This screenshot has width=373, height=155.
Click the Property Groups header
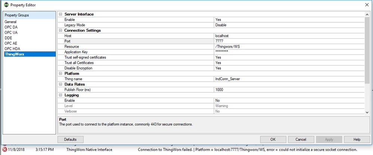pos(29,15)
